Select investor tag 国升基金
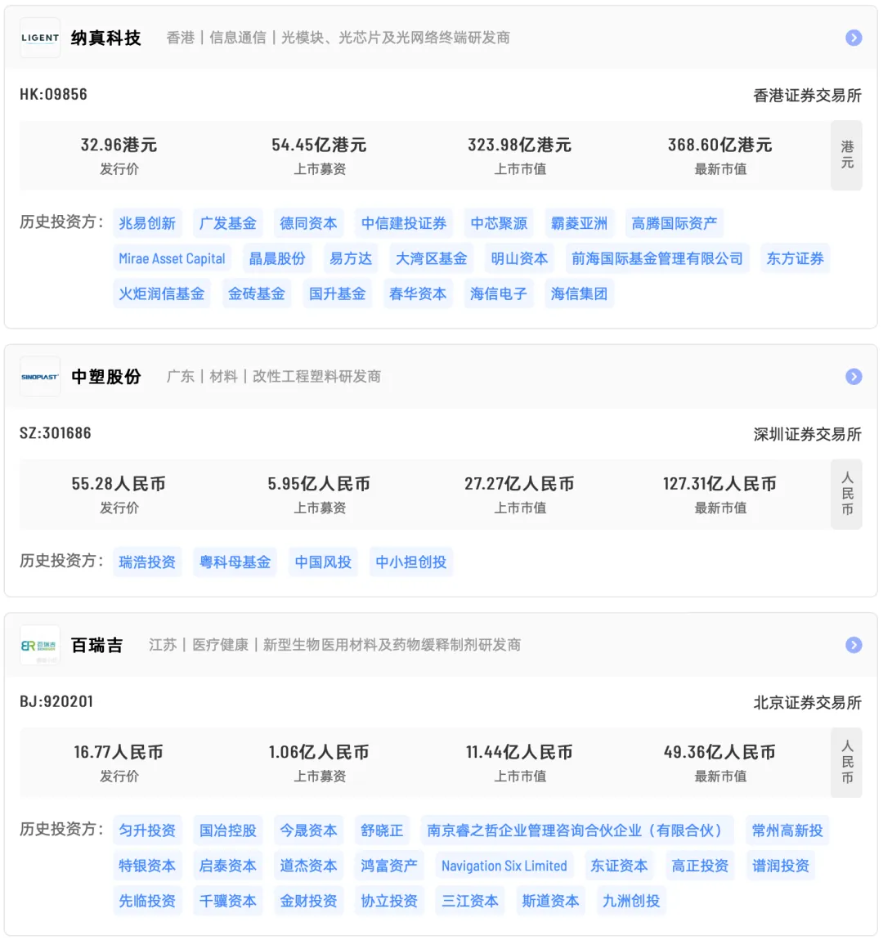The width and height of the screenshot is (883, 940). pyautogui.click(x=338, y=293)
